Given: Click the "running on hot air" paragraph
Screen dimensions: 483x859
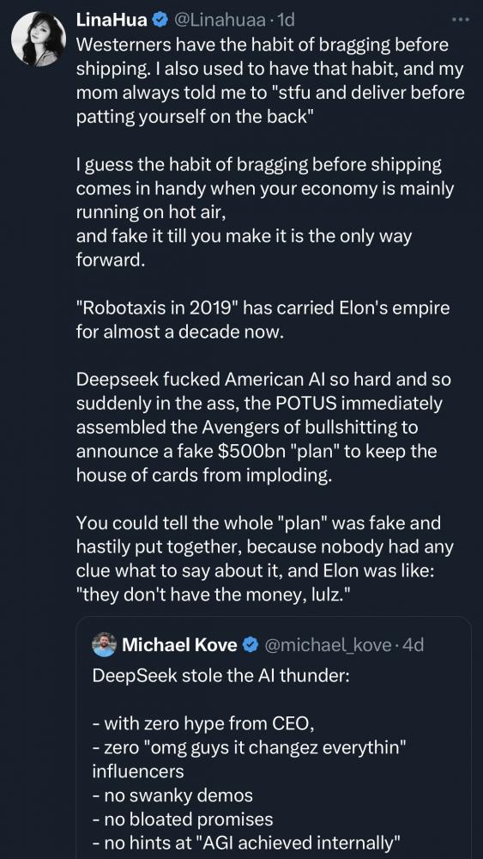Looking at the screenshot, I should 265,212.
